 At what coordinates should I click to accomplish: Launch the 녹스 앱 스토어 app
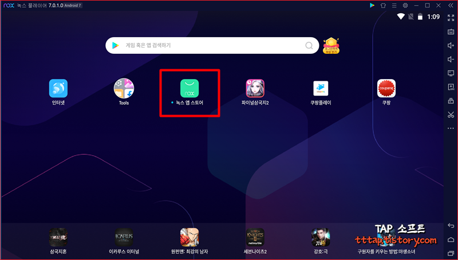189,88
